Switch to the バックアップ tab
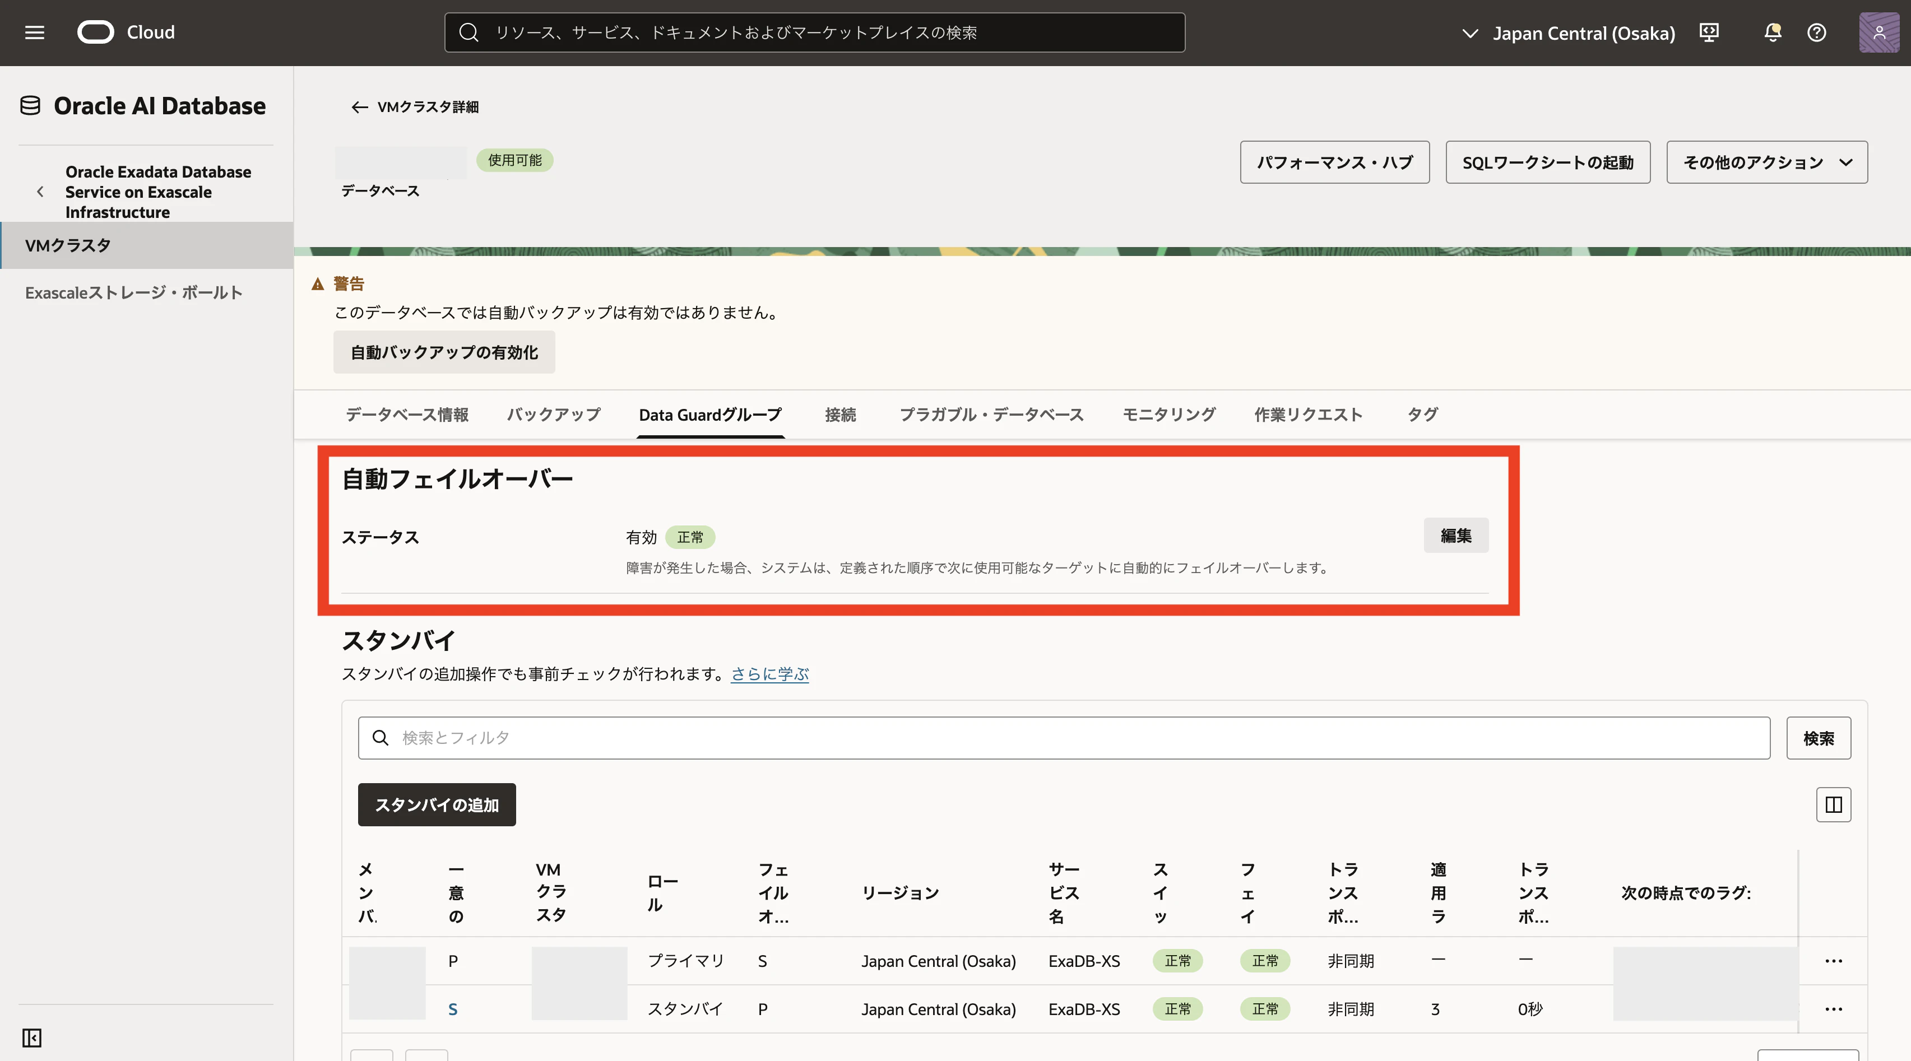 tap(554, 415)
